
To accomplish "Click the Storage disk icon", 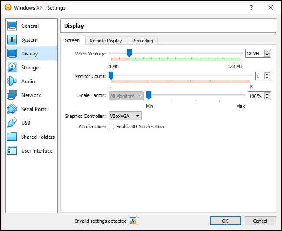I will coord(12,68).
